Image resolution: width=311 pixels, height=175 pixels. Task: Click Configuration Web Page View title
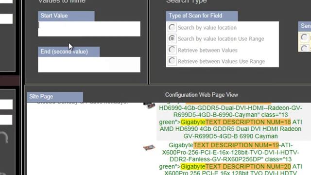pos(202,95)
